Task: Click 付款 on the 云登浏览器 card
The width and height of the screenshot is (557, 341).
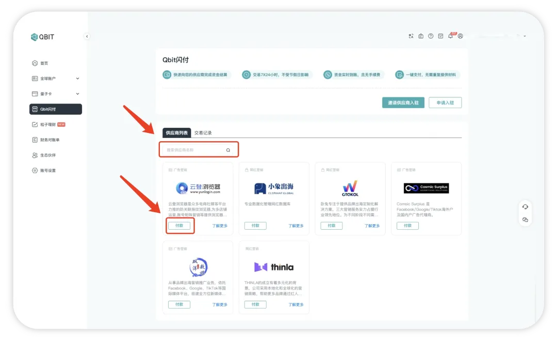Action: point(179,226)
